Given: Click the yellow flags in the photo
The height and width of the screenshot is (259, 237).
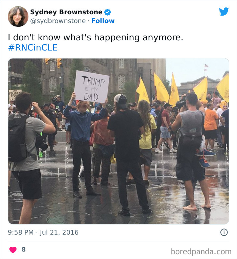Looking at the screenshot, I should click(x=181, y=89).
